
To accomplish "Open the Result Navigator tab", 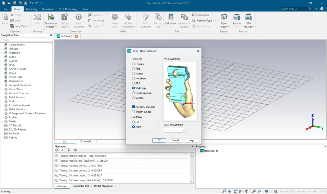I will click(x=103, y=186).
